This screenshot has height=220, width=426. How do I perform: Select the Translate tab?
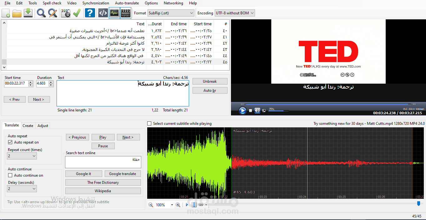tap(12, 125)
